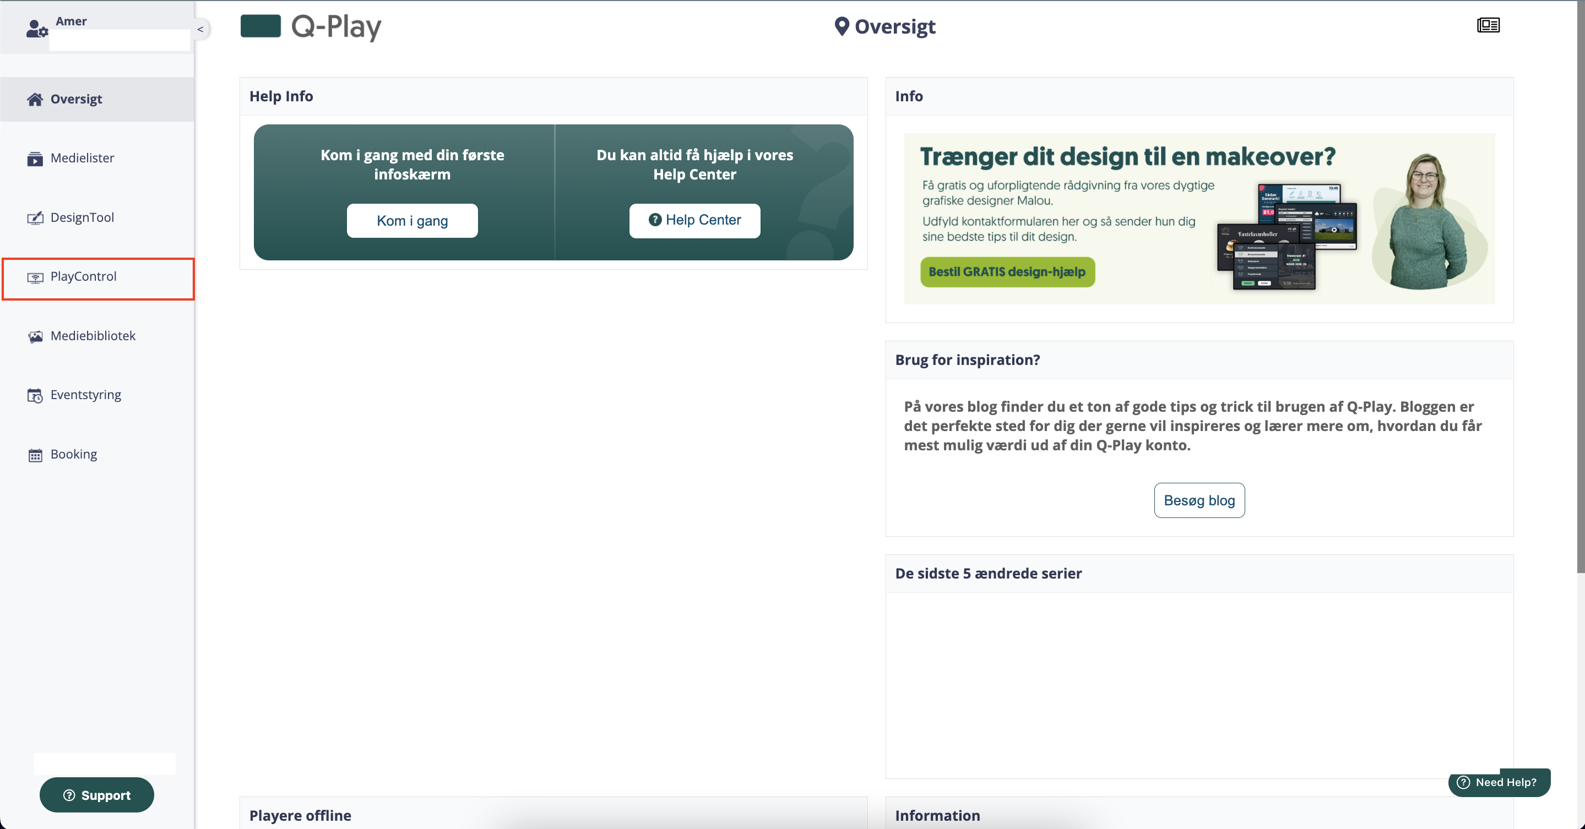Click the page vertical scrollbar
Image resolution: width=1585 pixels, height=829 pixels.
point(1580,287)
